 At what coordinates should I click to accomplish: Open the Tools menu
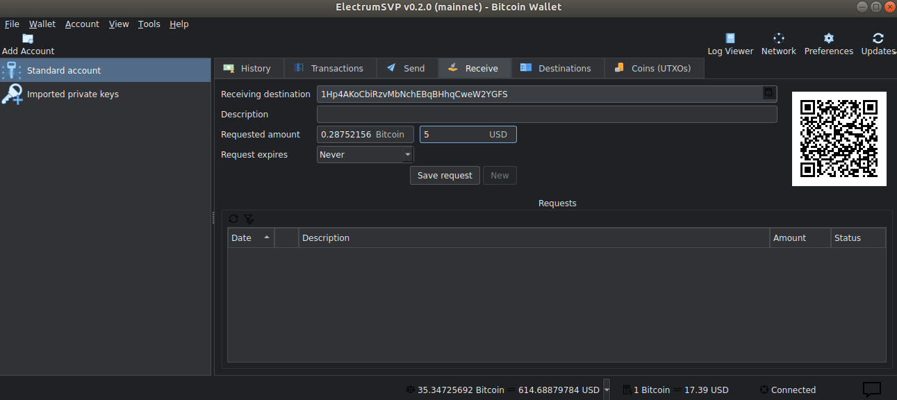coord(149,24)
